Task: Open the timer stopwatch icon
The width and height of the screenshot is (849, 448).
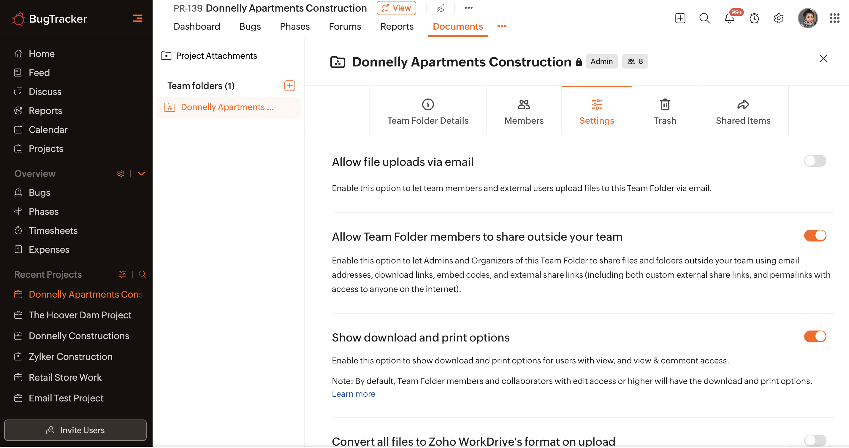Action: 754,18
